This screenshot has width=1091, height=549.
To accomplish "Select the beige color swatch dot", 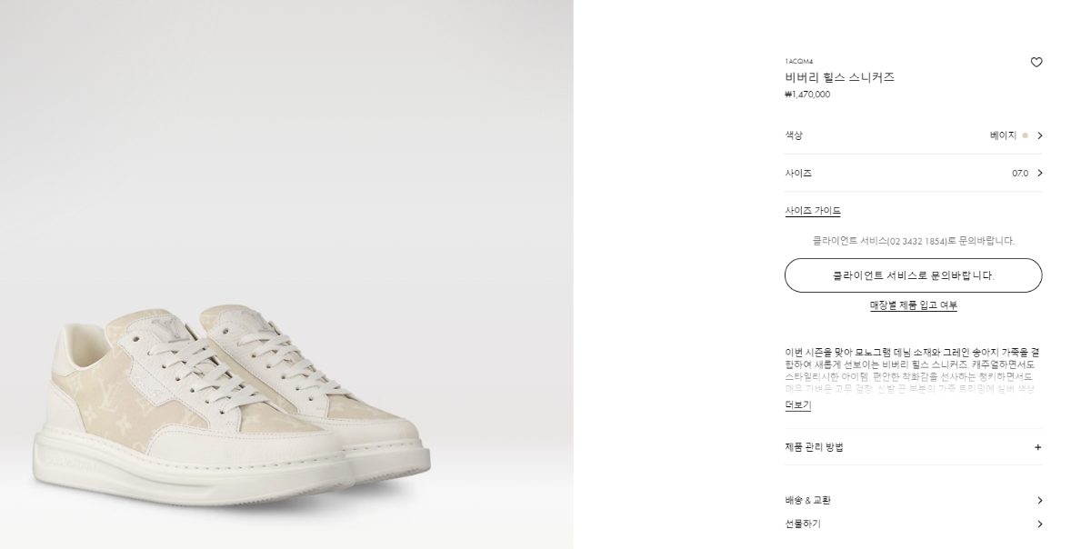I will click(1026, 135).
